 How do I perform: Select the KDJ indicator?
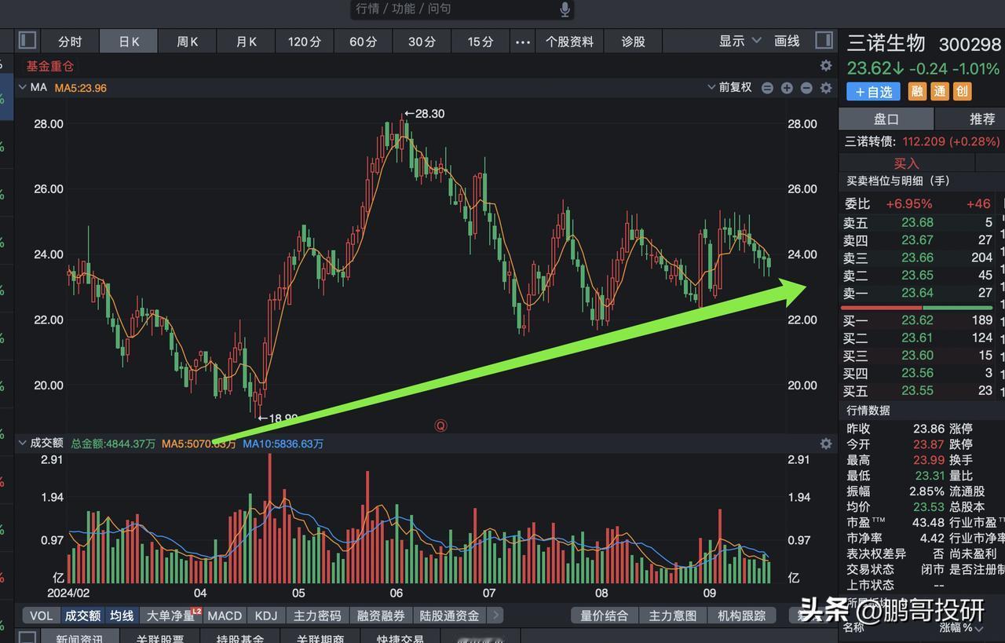pyautogui.click(x=266, y=616)
